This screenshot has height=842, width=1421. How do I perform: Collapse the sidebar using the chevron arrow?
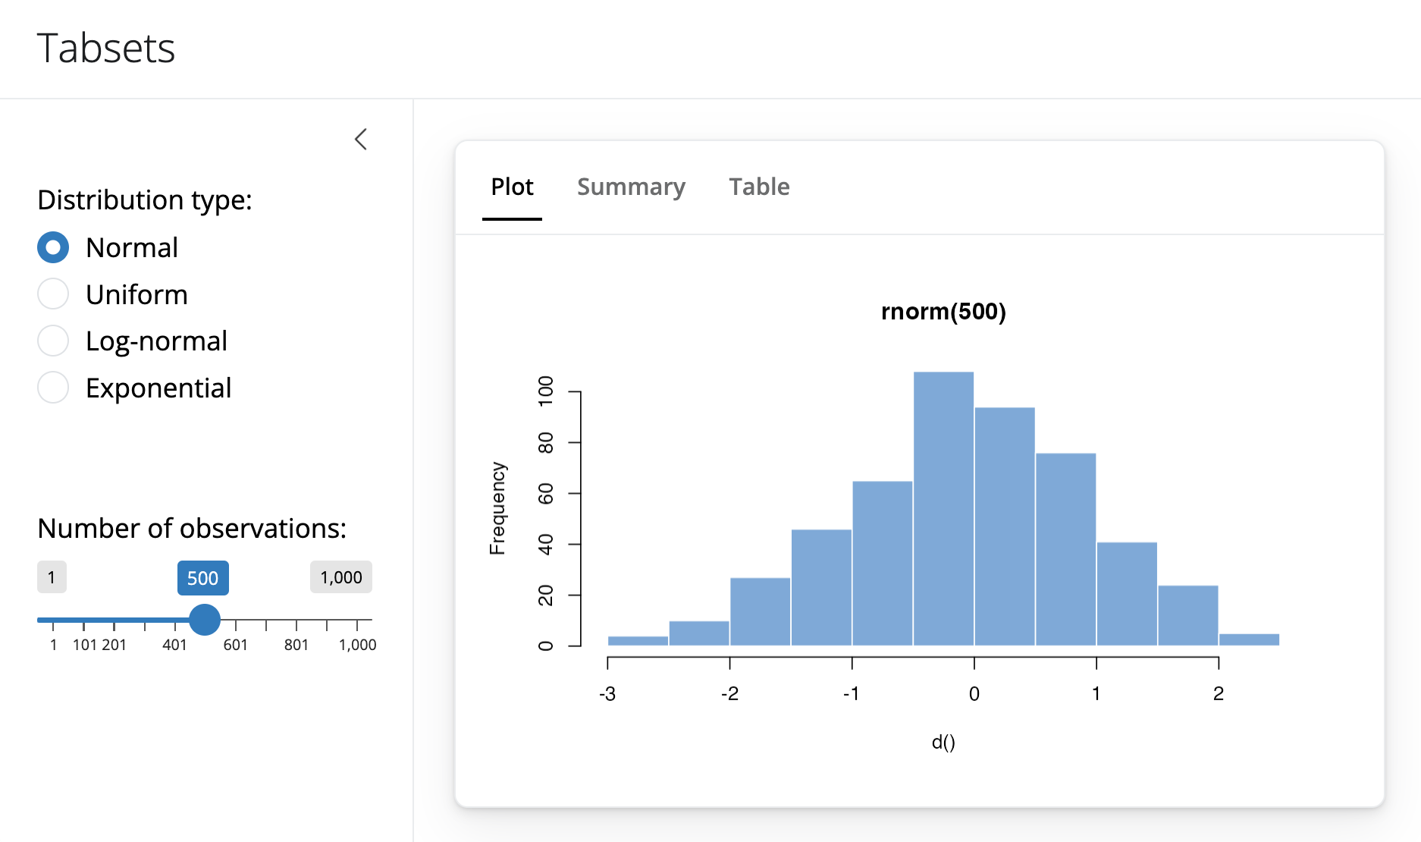361,140
